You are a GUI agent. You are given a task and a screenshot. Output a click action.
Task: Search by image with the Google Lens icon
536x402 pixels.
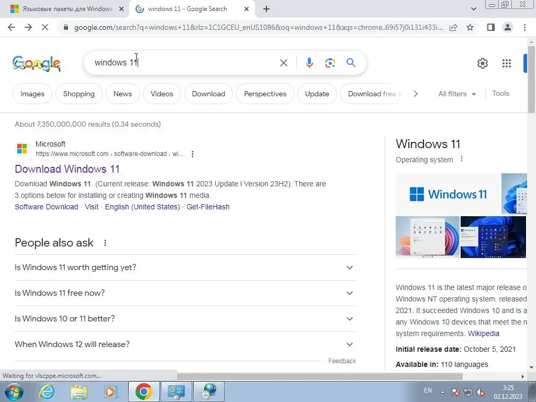330,63
